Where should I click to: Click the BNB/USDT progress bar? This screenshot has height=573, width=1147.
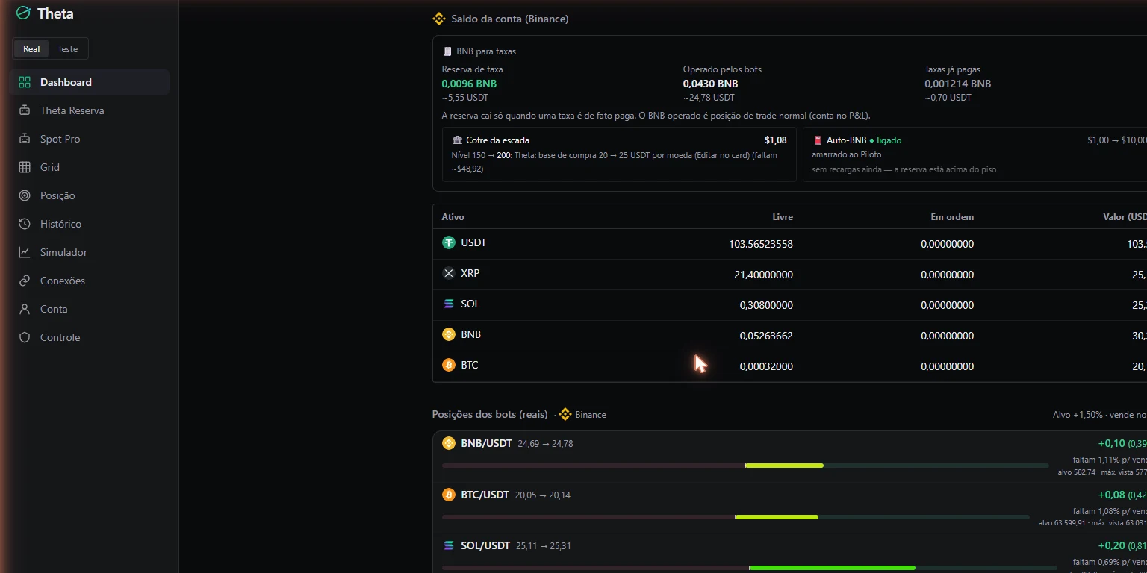coord(745,466)
